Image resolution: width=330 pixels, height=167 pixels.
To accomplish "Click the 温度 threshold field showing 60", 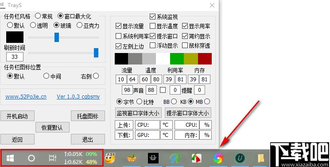I will [x=144, y=80].
